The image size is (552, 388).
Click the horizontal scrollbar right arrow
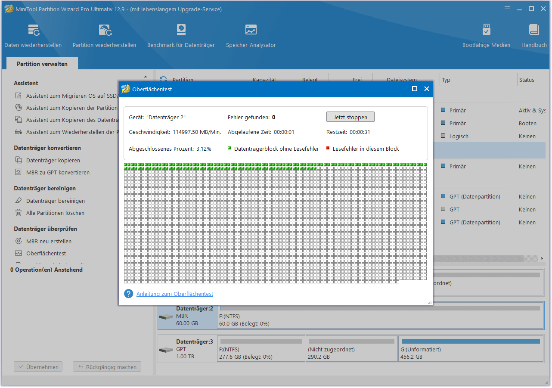tap(542, 259)
